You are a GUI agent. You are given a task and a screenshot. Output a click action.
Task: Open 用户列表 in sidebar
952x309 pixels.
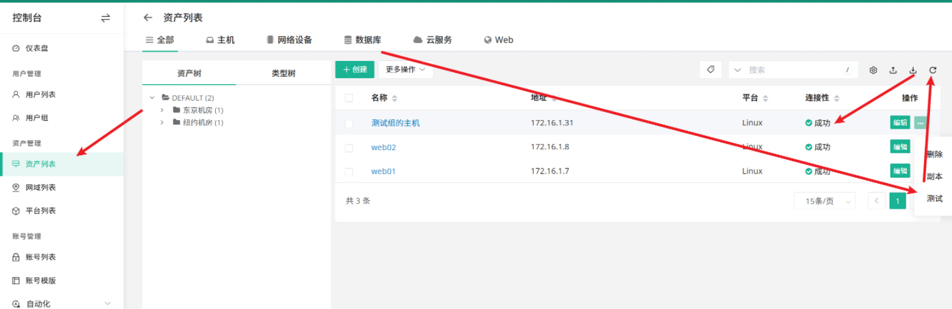pyautogui.click(x=34, y=95)
